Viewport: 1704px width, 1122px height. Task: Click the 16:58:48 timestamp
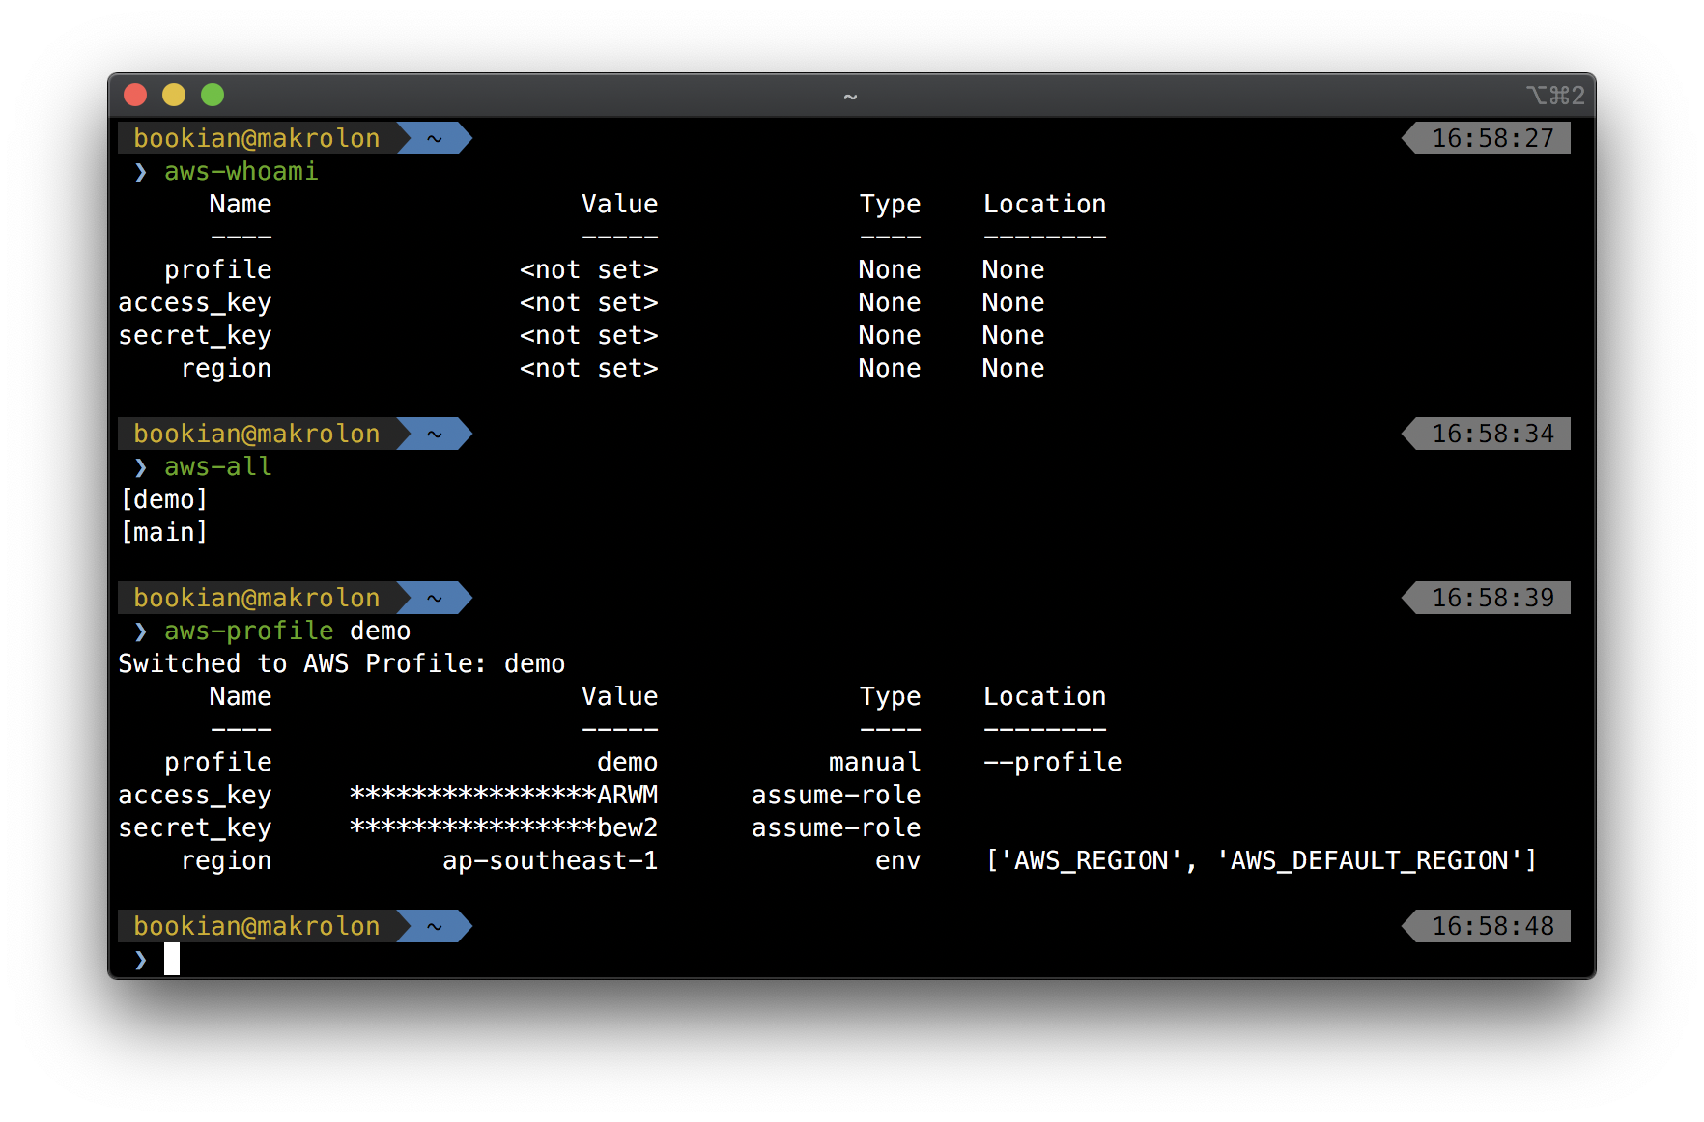tap(1492, 926)
